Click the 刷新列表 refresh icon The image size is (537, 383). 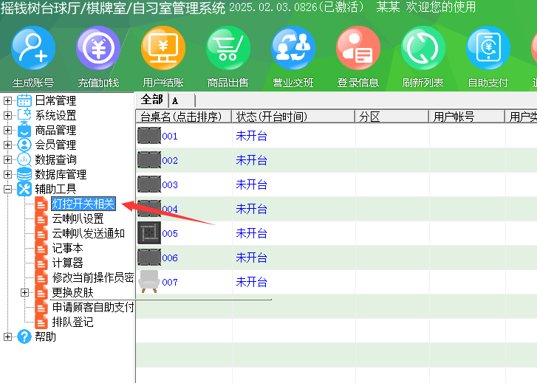point(423,49)
